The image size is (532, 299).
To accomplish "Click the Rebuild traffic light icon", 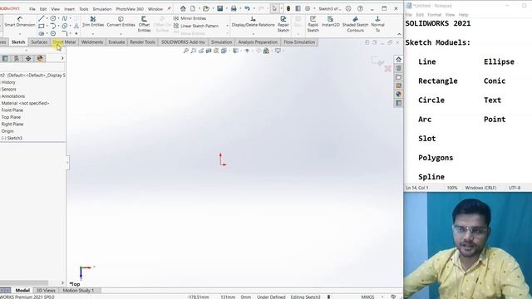I will click(x=288, y=8).
